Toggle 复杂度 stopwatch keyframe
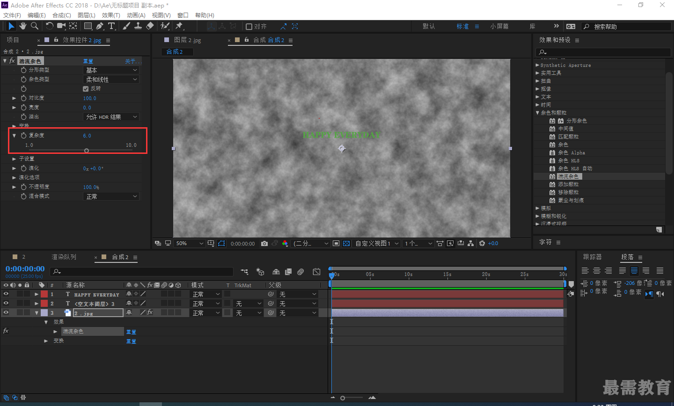Screen dimensions: 674x406 23,135
